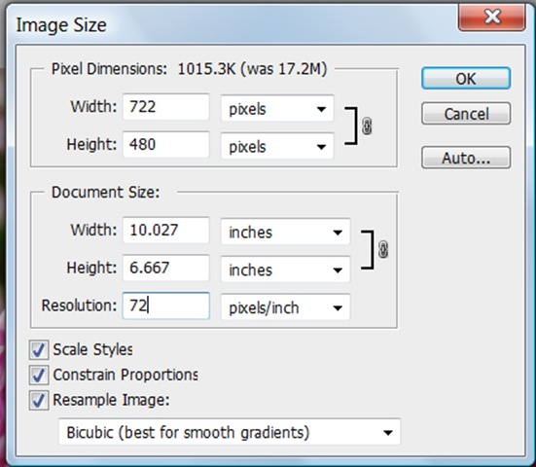The height and width of the screenshot is (467, 536).
Task: Click the Cancel button
Action: pyautogui.click(x=466, y=114)
